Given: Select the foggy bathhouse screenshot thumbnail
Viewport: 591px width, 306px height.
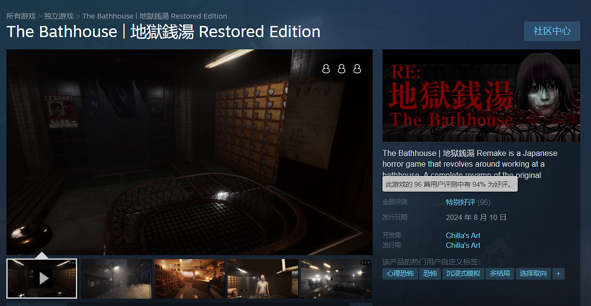Looking at the screenshot, I should 336,279.
